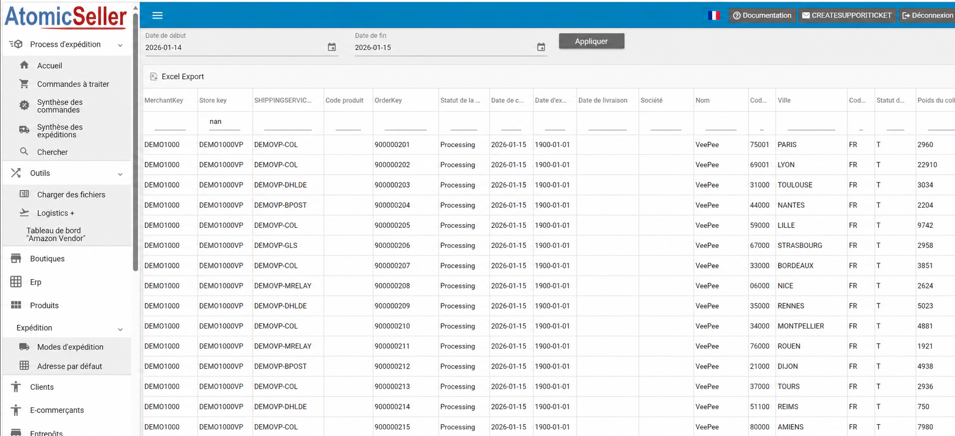Open Modes d'expédition menu item

click(70, 347)
